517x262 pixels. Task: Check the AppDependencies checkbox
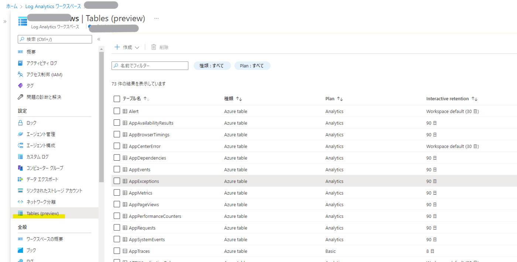(117, 158)
